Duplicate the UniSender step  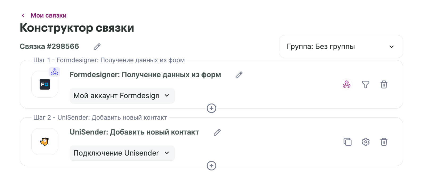[347, 142]
